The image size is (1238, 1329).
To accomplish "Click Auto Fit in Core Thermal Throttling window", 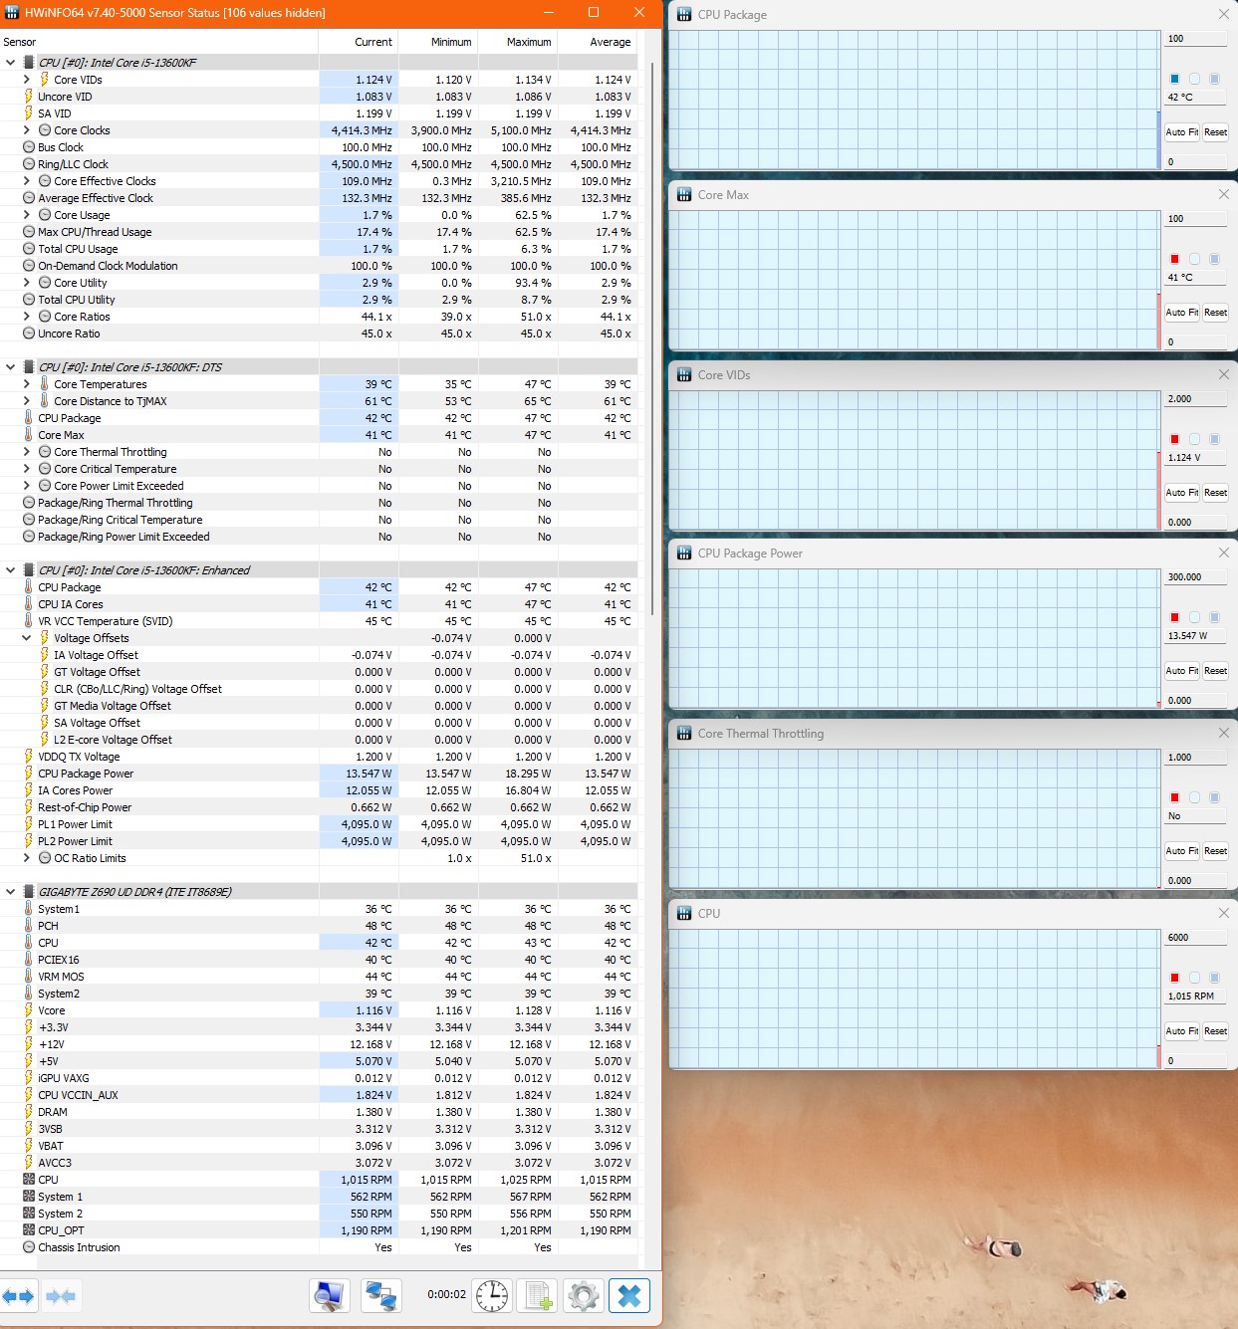I will pyautogui.click(x=1182, y=851).
